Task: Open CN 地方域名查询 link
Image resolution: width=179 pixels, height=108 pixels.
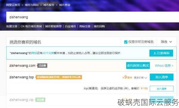Action: point(31,26)
